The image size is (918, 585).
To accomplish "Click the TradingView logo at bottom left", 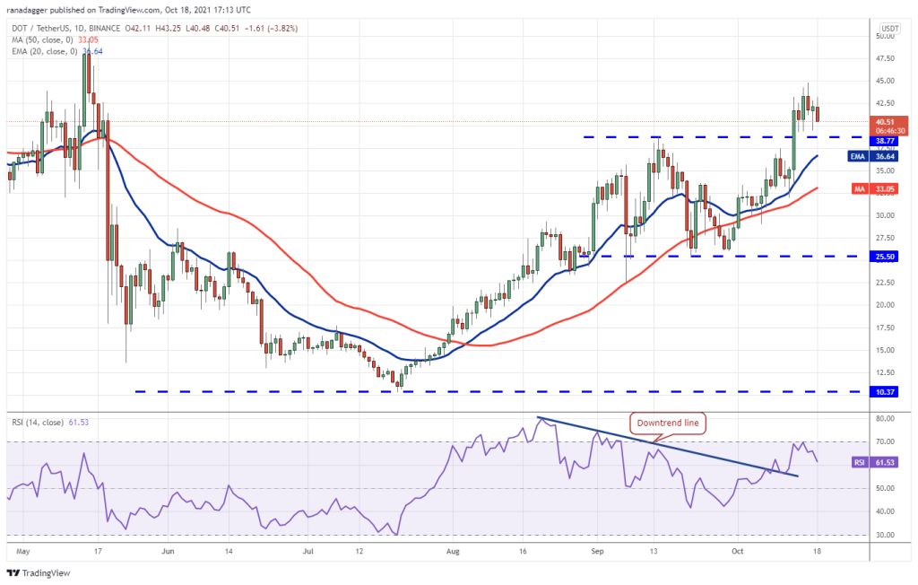I will coord(39,572).
